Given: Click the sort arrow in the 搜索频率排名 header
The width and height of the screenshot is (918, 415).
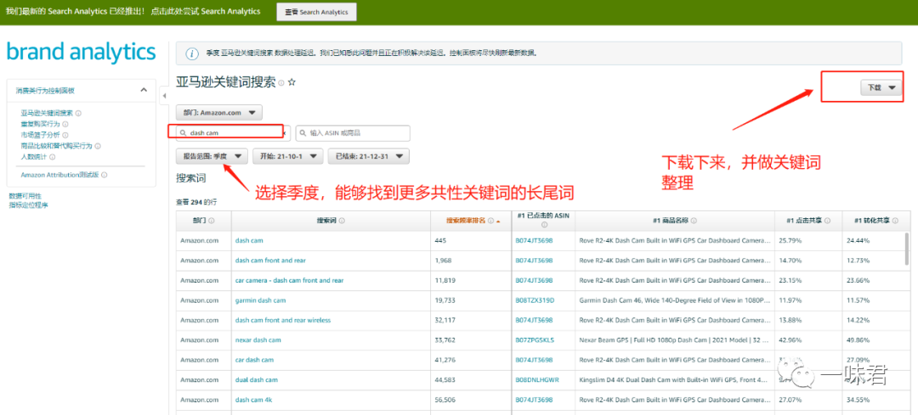Looking at the screenshot, I should point(498,222).
